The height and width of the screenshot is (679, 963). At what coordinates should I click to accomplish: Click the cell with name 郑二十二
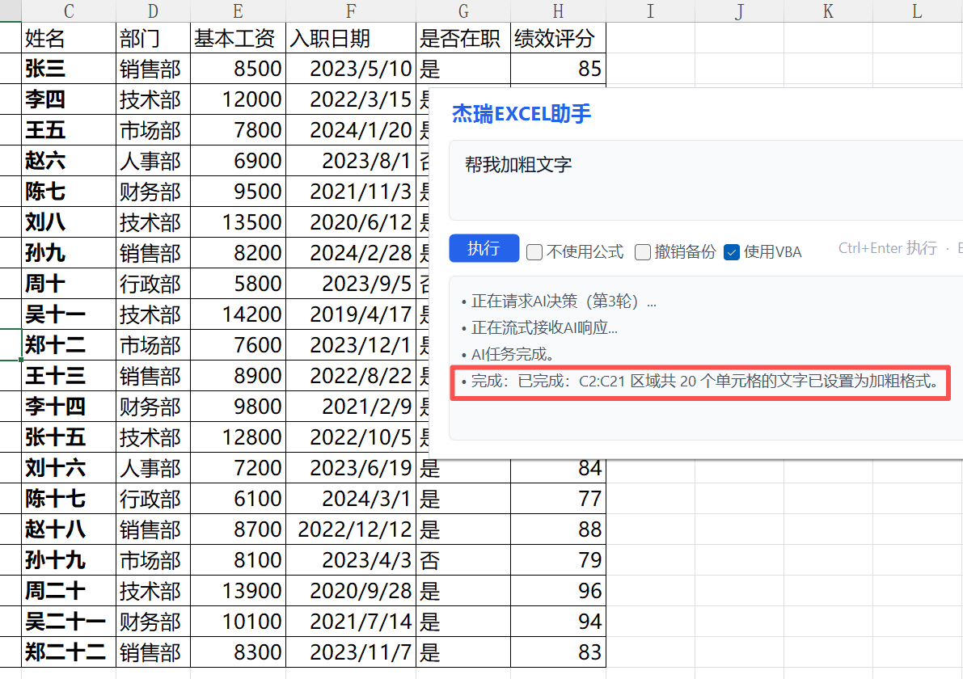pos(69,652)
